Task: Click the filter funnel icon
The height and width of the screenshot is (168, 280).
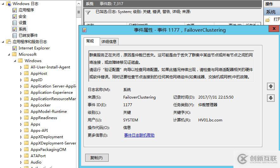Action: pos(88,12)
